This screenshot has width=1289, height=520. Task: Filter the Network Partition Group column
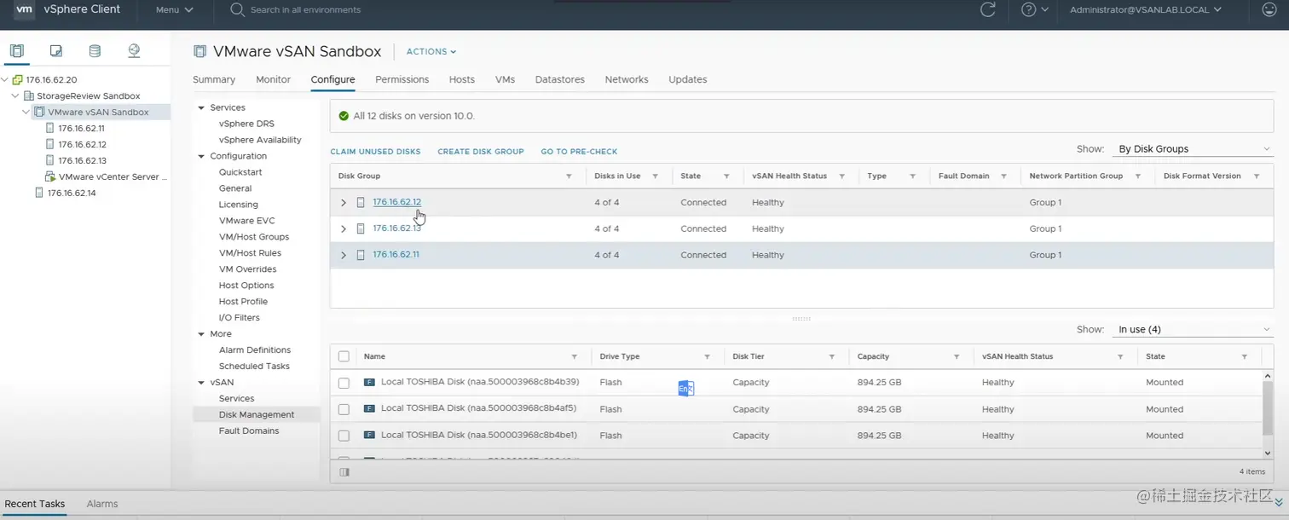(x=1138, y=176)
